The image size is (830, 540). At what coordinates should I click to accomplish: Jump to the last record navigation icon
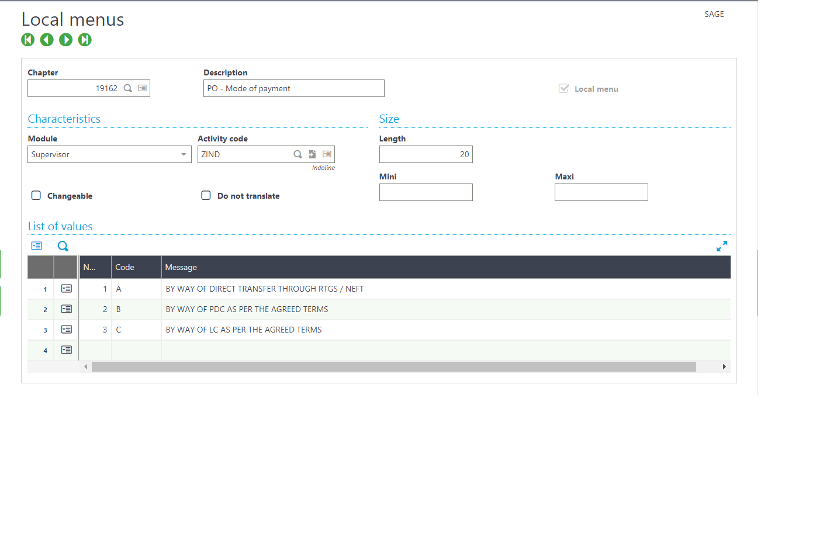point(85,40)
